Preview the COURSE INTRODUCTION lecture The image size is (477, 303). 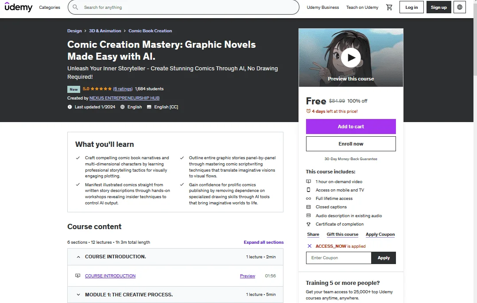pos(247,276)
